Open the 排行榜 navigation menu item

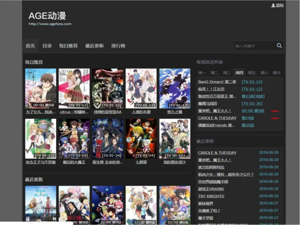point(118,45)
